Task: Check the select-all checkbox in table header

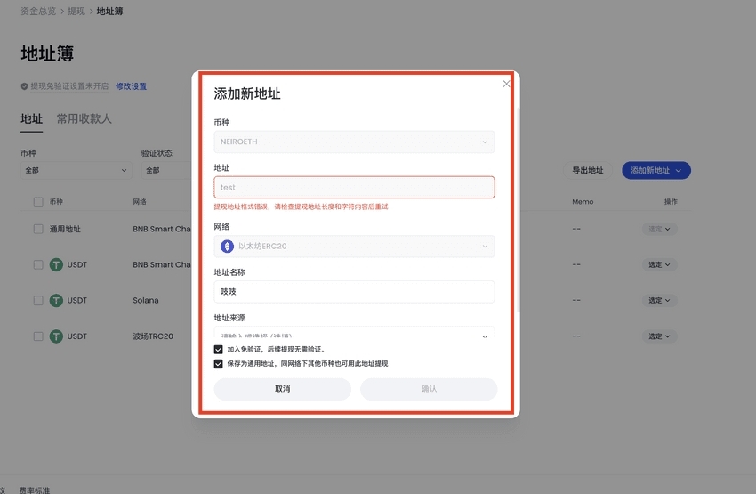Action: pyautogui.click(x=38, y=202)
